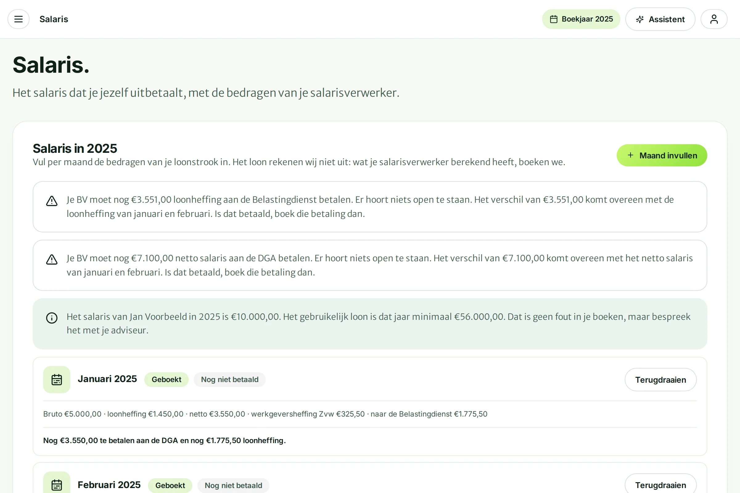Viewport: 740px width, 493px height.
Task: Click the Maand invullen button
Action: (662, 155)
